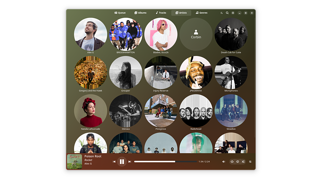Toggle repeat all mode
Image resolution: width=322 pixels, height=181 pixels.
[232, 162]
